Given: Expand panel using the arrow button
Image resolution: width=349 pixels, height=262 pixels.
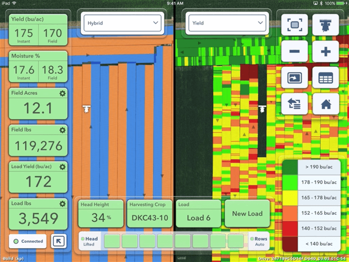Looking at the screenshot, I should pos(58,241).
